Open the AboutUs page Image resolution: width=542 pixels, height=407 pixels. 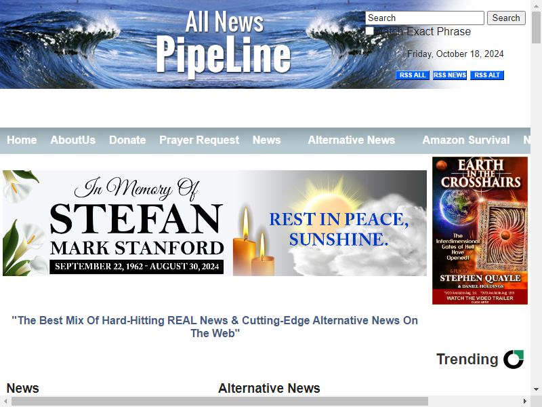[x=73, y=140]
